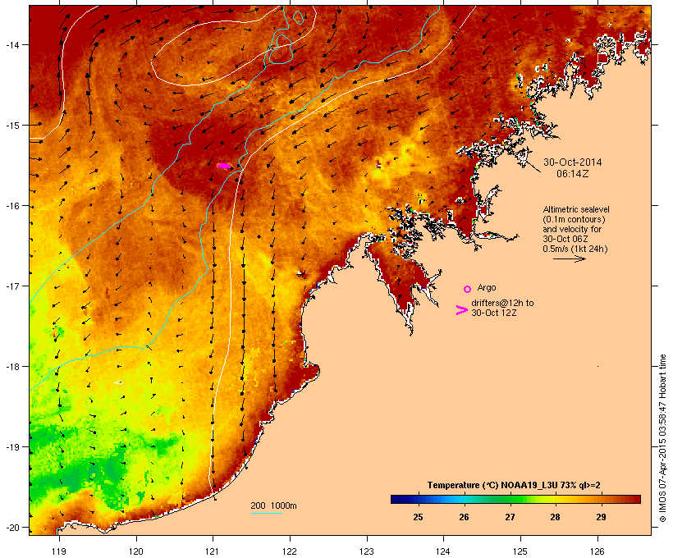Click the IMOS timestamp credit text
This screenshot has height=558, width=673.
pyautogui.click(x=662, y=439)
